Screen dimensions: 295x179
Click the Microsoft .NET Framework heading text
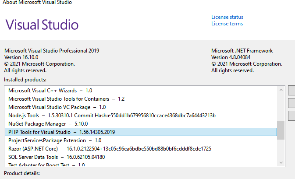pyautogui.click(x=242, y=51)
